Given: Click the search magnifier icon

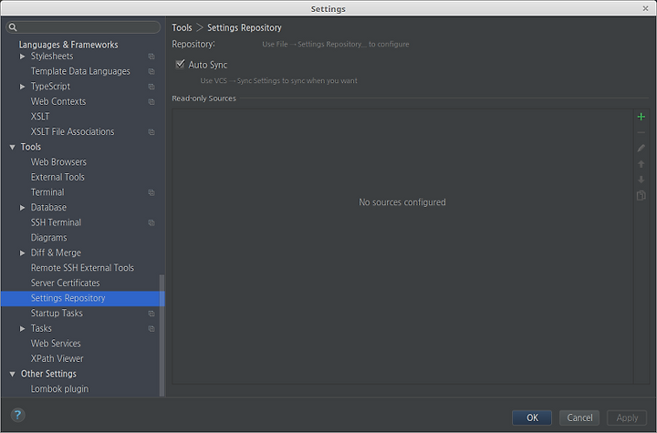Looking at the screenshot, I should (13, 27).
